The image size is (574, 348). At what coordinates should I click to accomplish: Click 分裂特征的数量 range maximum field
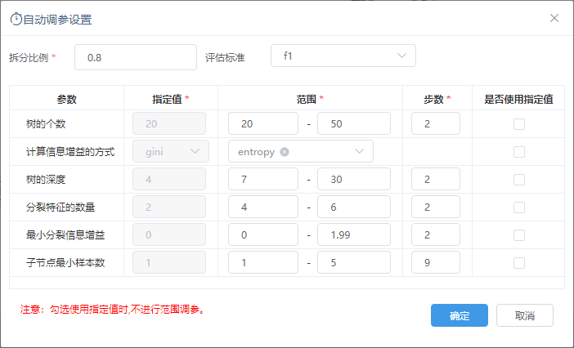point(354,207)
